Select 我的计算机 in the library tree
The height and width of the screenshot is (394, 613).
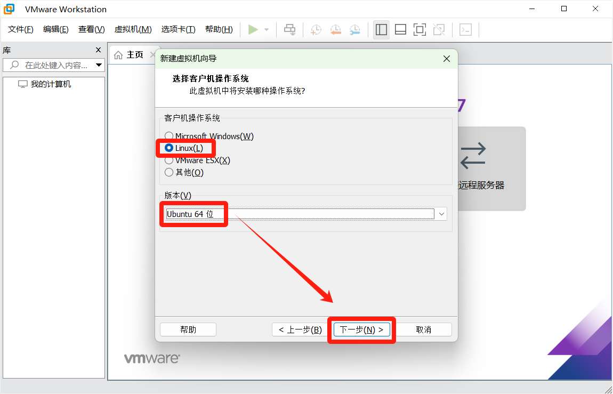tap(51, 84)
